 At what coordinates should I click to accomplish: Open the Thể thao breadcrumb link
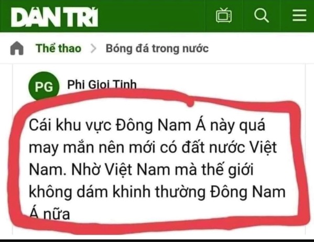(59, 48)
